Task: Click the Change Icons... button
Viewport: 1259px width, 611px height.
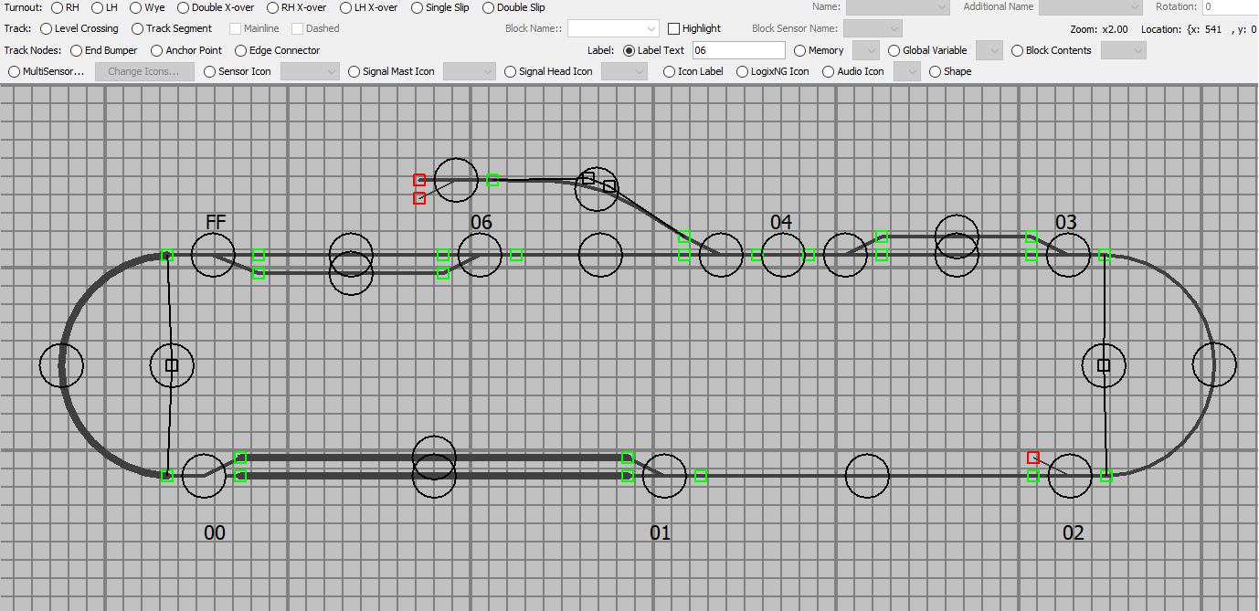Action: click(x=144, y=71)
